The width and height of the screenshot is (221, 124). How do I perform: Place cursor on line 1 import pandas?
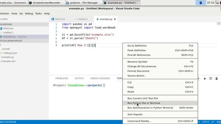(x=77, y=24)
